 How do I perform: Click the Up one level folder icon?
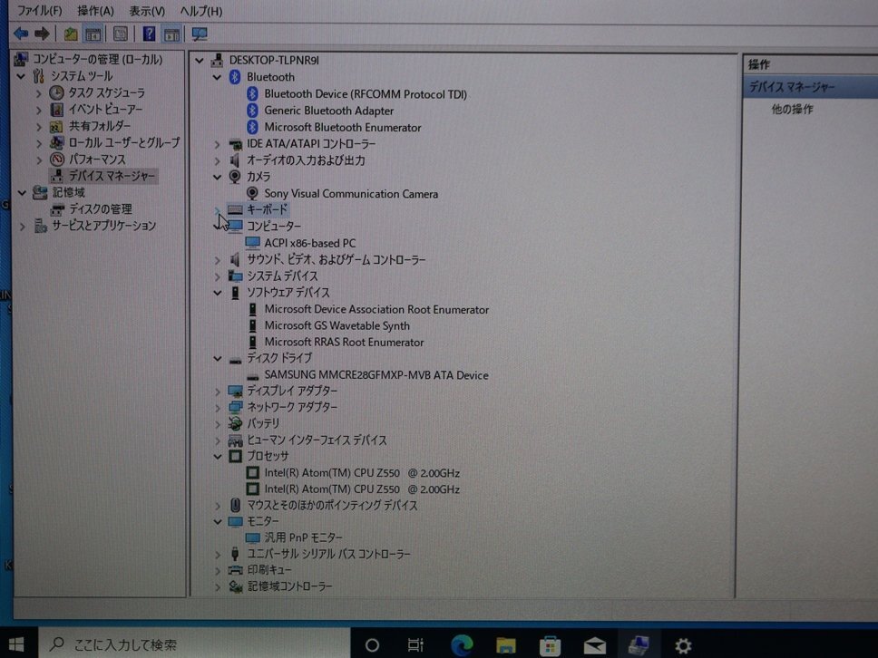pos(71,34)
